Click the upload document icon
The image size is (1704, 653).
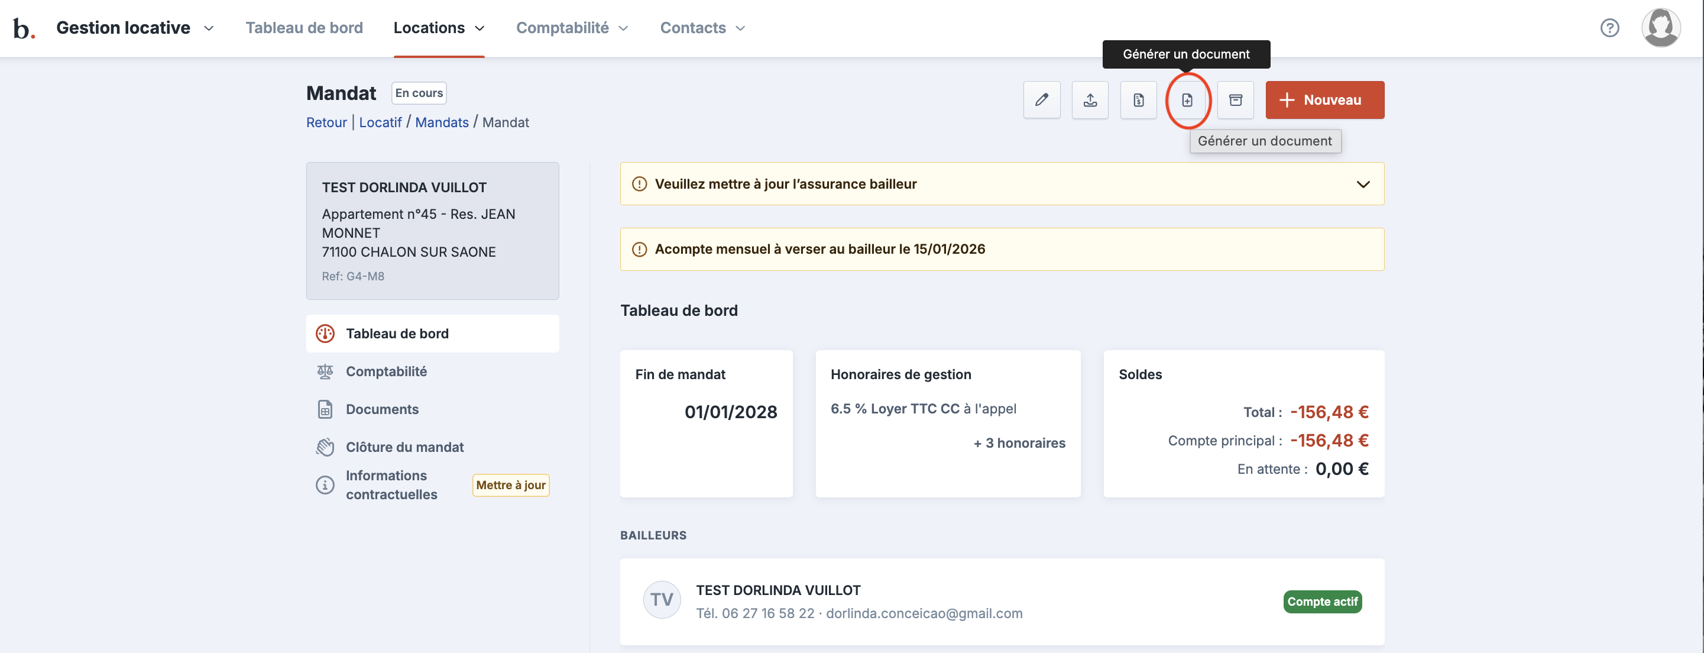point(1090,100)
